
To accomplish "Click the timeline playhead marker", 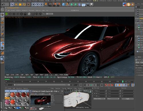I will coord(123,82).
